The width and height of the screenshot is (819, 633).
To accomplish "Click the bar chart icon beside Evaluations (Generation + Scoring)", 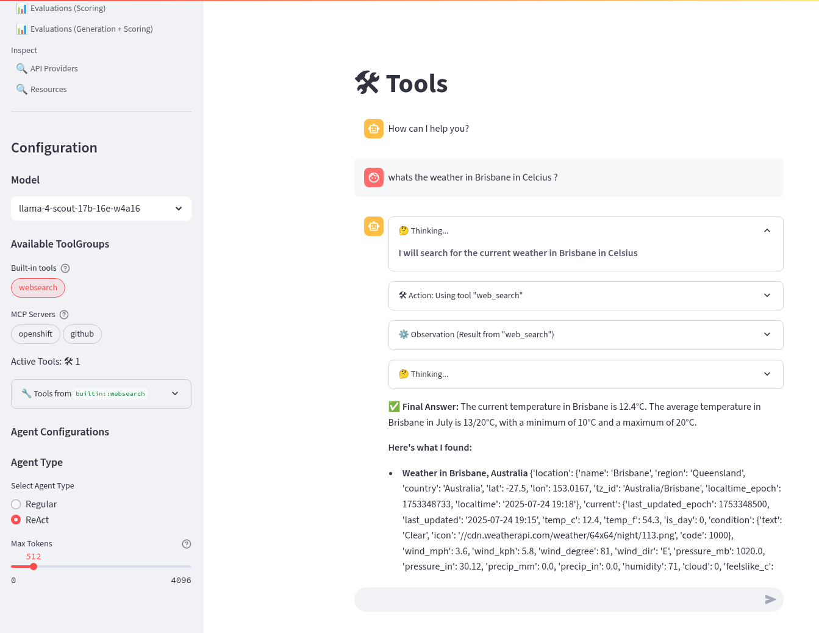I will click(22, 29).
